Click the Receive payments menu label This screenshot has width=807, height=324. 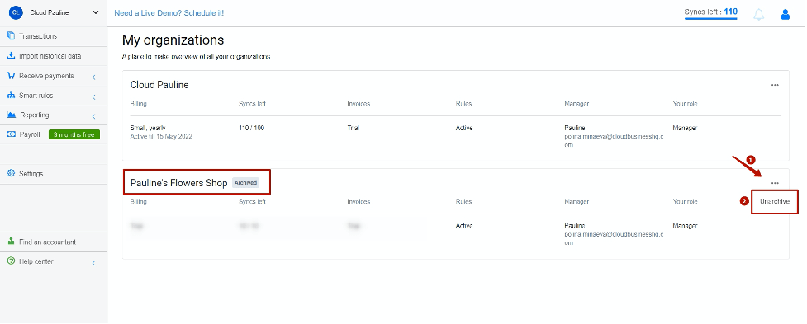point(46,76)
